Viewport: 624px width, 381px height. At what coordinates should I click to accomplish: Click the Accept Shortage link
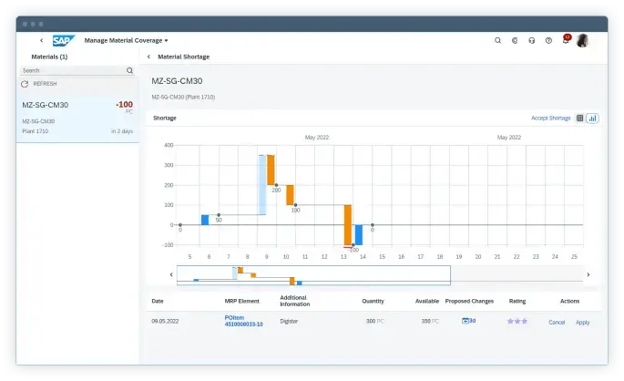pyautogui.click(x=551, y=118)
